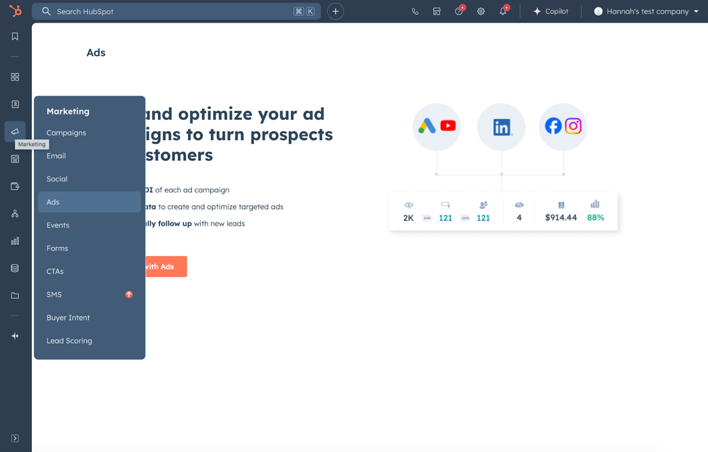
Task: Select Lead Scoring in Marketing menu
Action: tap(90, 341)
